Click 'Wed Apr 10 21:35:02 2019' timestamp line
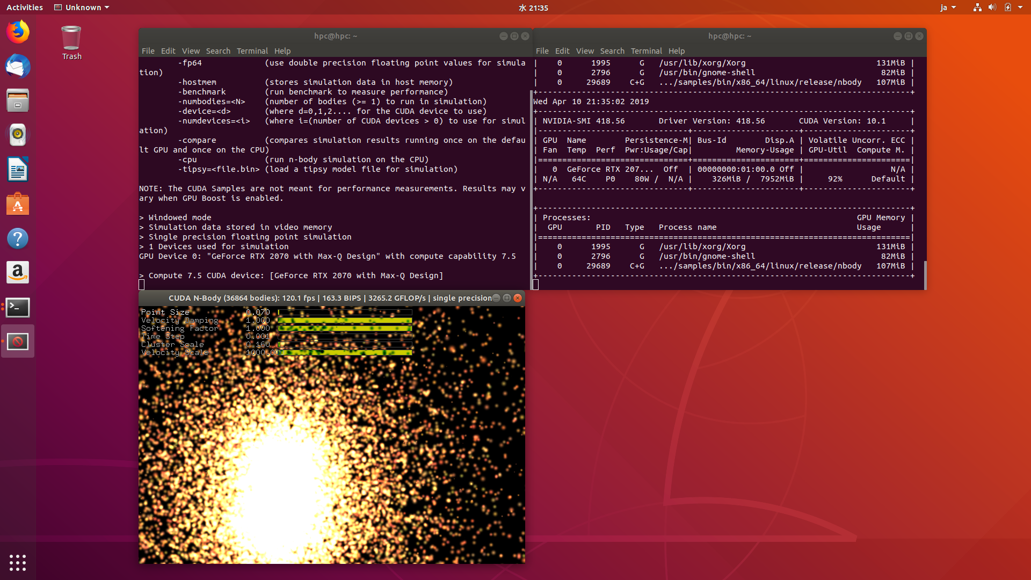1031x580 pixels. (x=591, y=102)
